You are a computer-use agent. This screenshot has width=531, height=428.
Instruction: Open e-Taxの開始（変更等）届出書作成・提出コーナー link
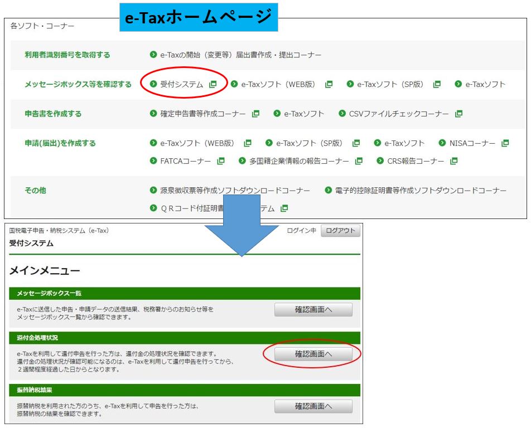[241, 55]
